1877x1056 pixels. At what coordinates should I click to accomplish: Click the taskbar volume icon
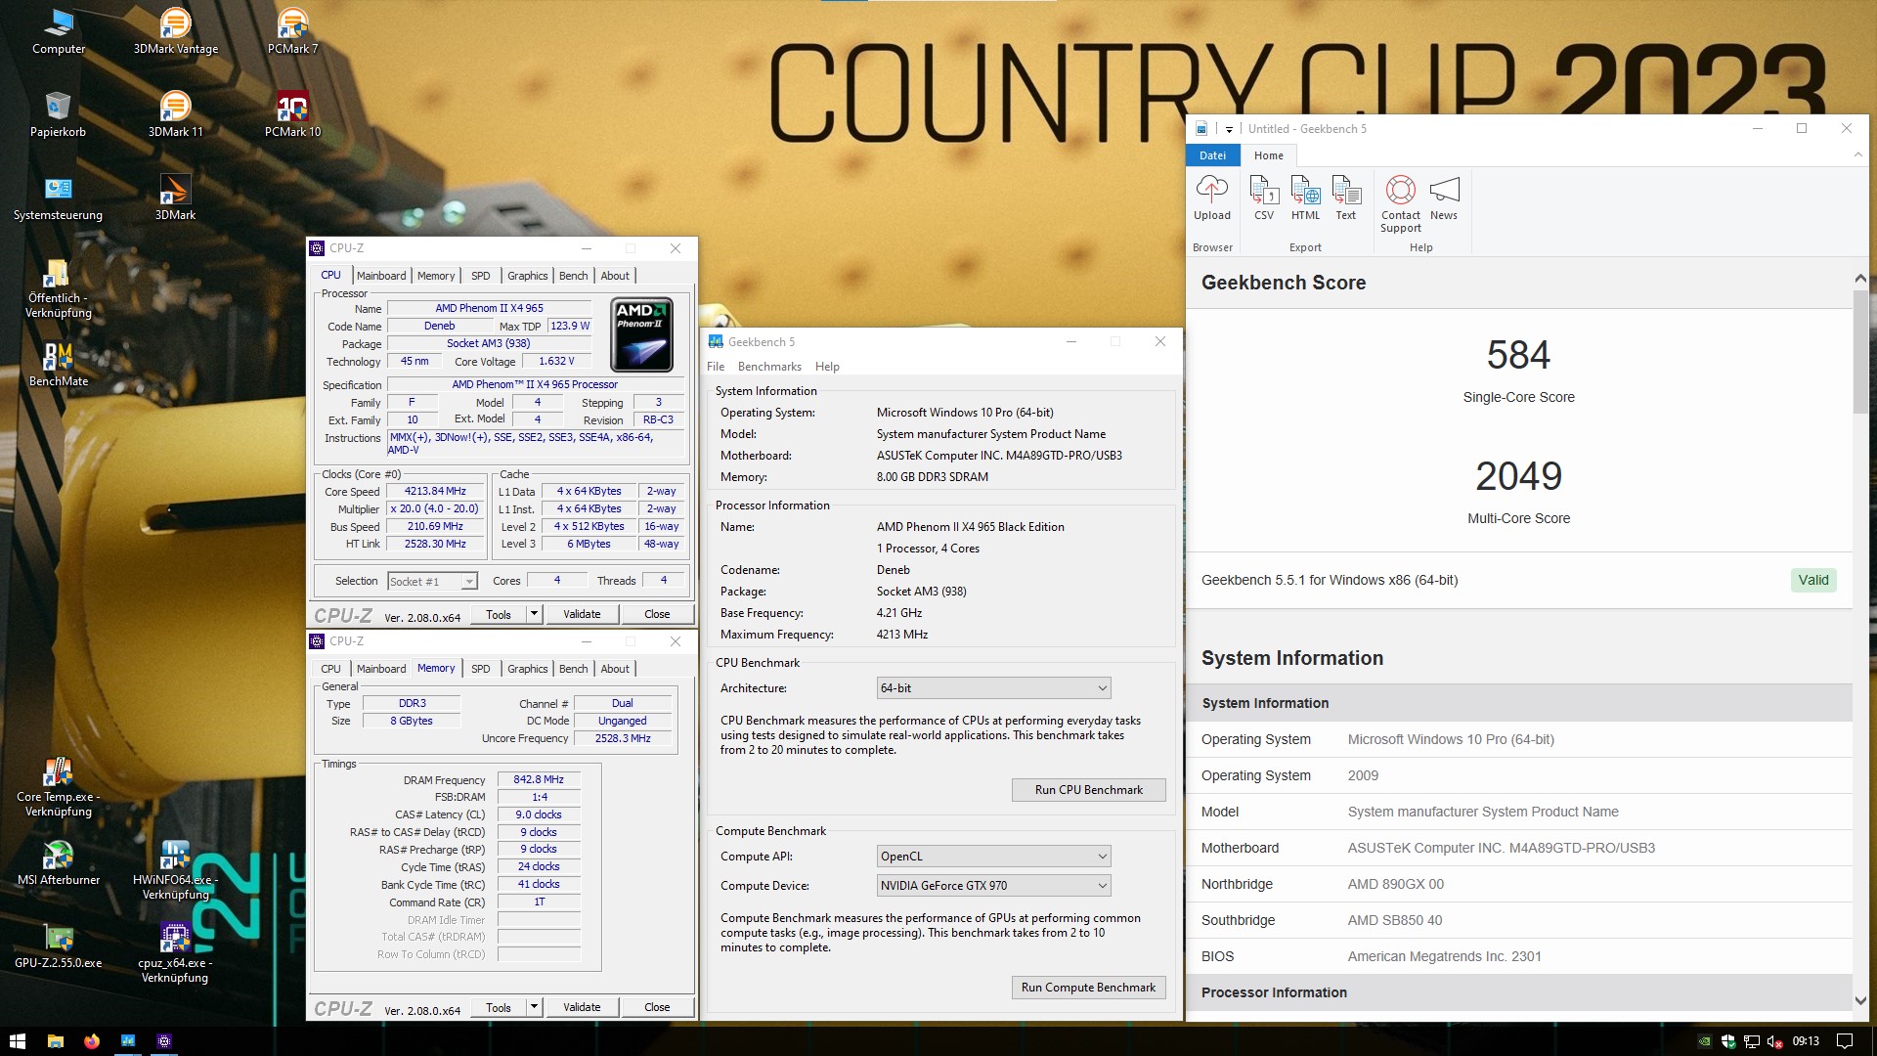(1774, 1041)
